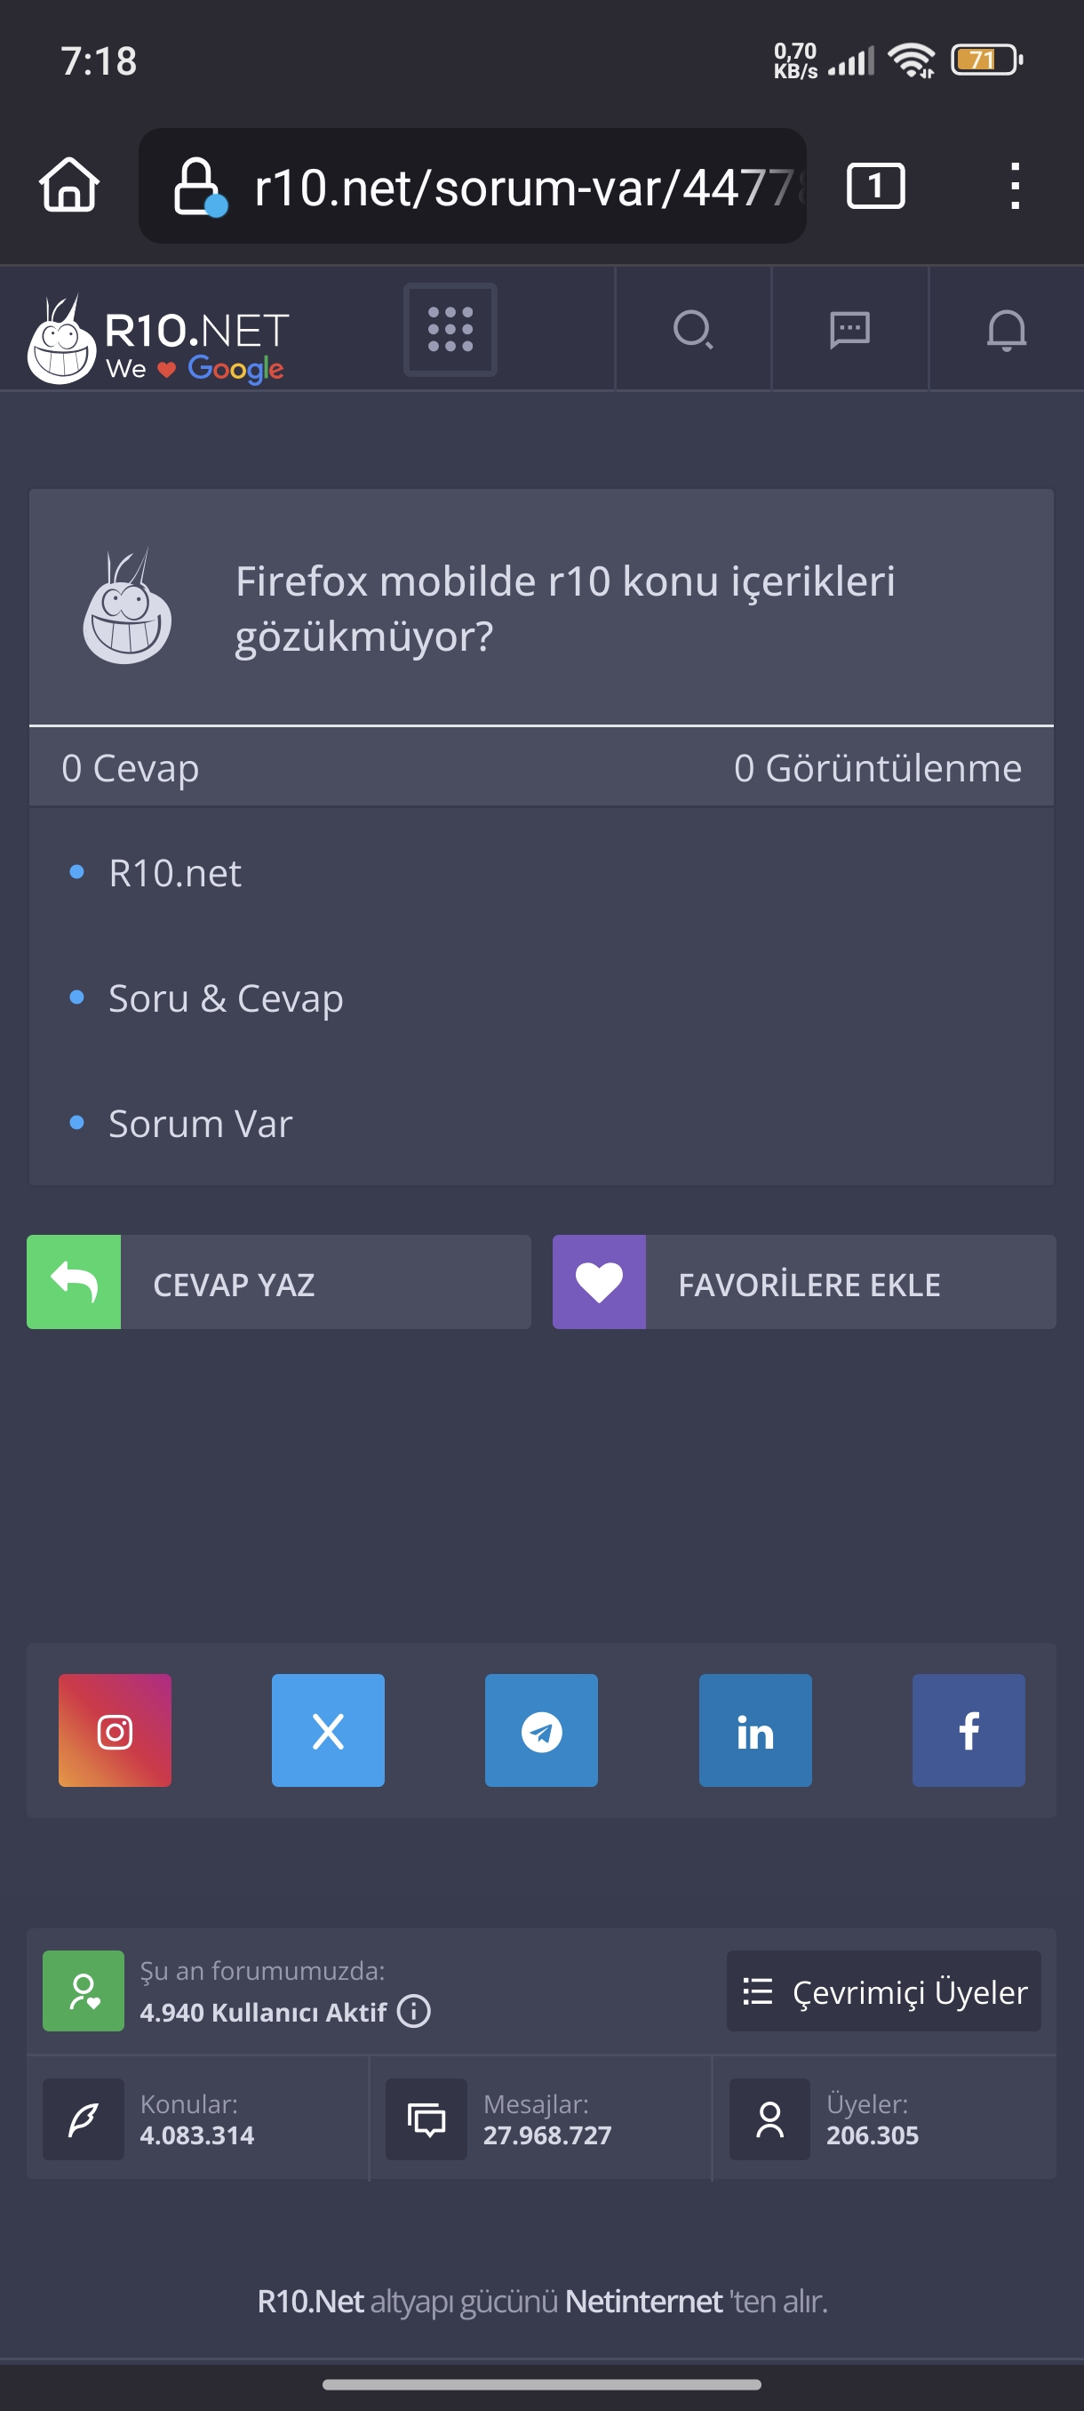The image size is (1084, 2411).
Task: Open the X (Twitter) social icon
Action: point(328,1730)
